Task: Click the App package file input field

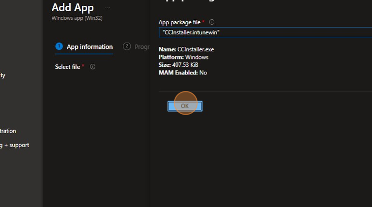Action: [265, 32]
